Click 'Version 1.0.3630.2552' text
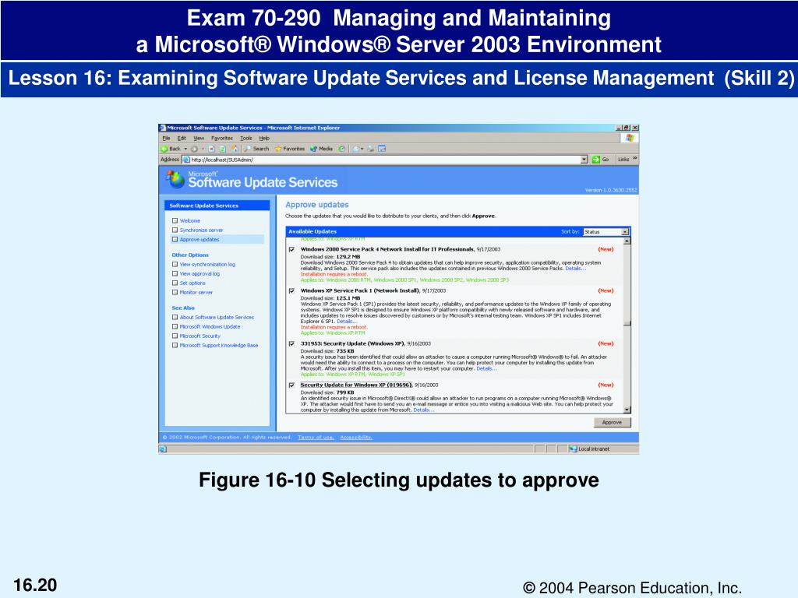The image size is (798, 598). click(x=611, y=190)
